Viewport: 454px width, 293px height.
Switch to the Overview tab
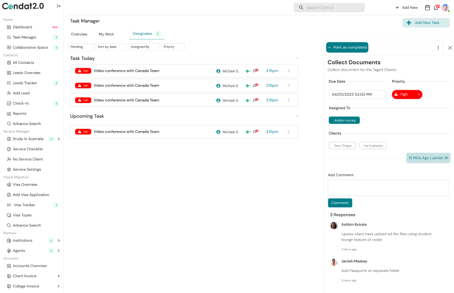click(79, 34)
